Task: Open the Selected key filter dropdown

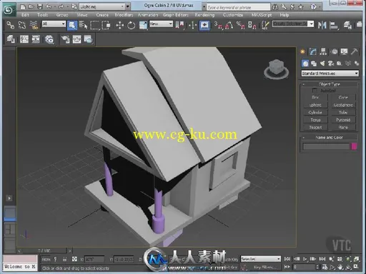Action: (261, 259)
